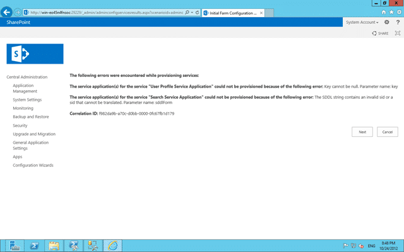Open Security in sidebar
Screen dimensions: 404x252
20,125
